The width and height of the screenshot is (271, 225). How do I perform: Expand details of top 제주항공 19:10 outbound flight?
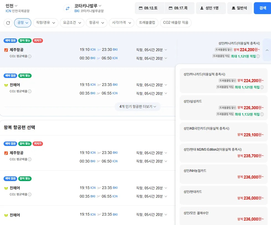pos(166,50)
